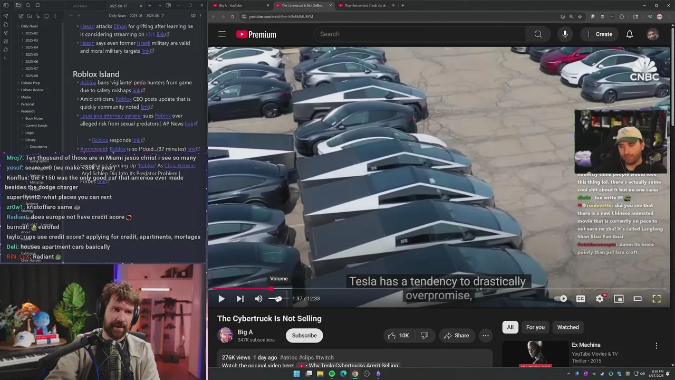Collapse all folders in Obsidian explorer
The width and height of the screenshot is (675, 380).
[55, 16]
